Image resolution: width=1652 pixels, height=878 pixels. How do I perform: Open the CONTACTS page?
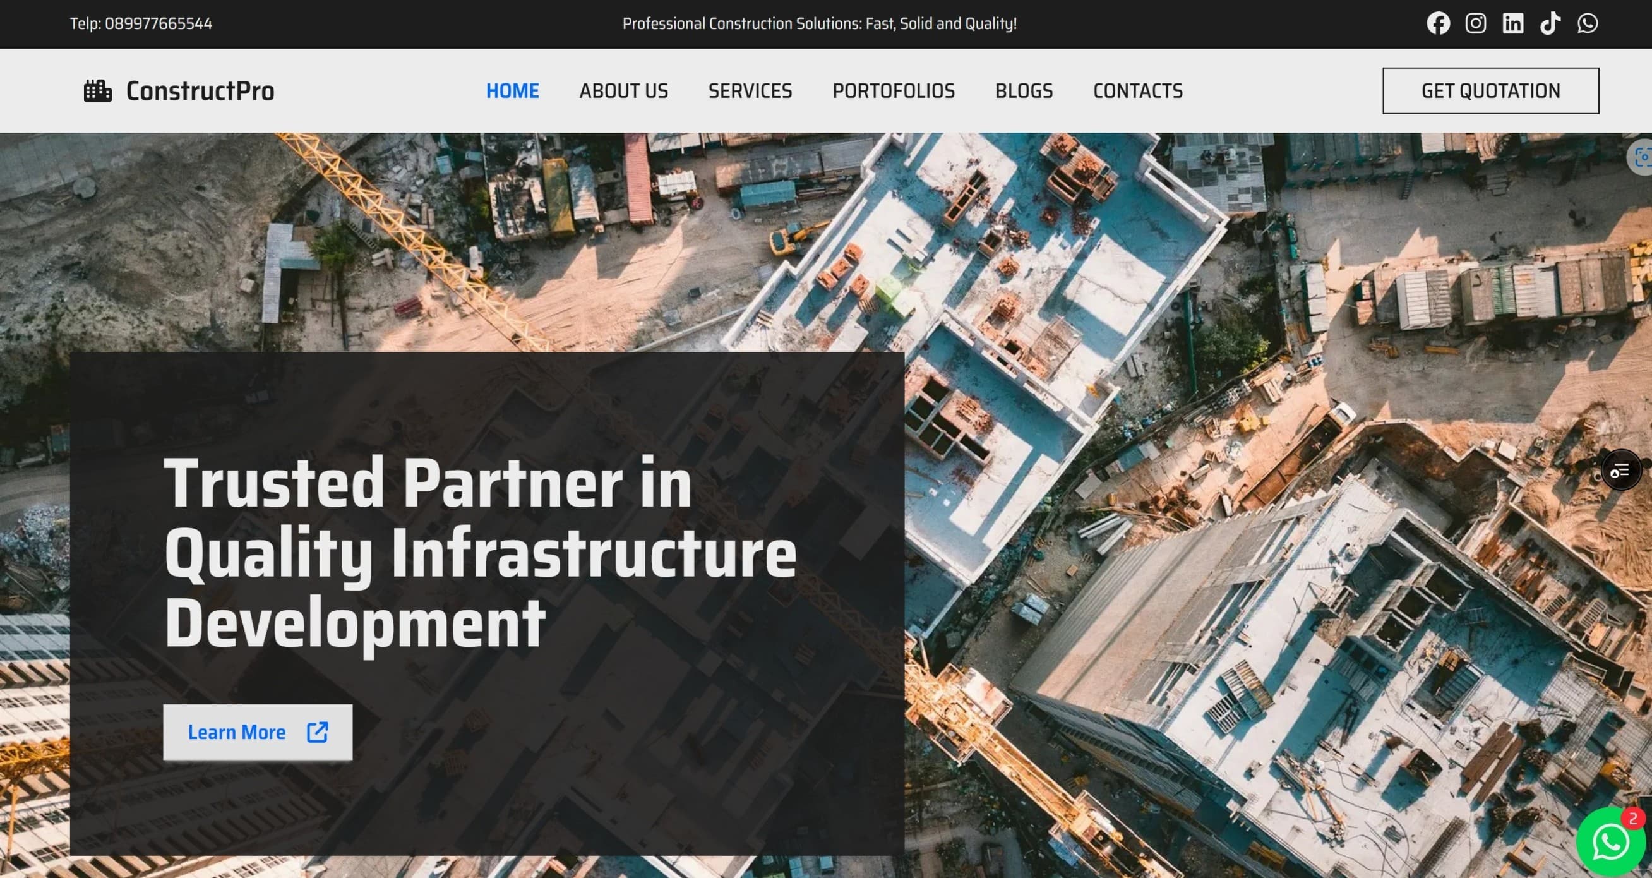[1138, 91]
